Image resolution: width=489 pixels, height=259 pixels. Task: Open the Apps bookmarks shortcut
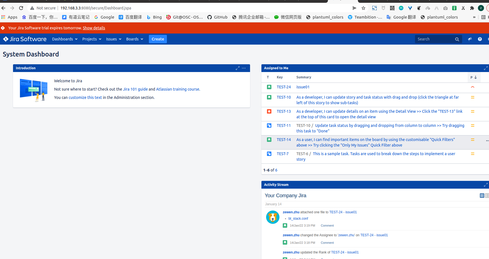[9, 17]
